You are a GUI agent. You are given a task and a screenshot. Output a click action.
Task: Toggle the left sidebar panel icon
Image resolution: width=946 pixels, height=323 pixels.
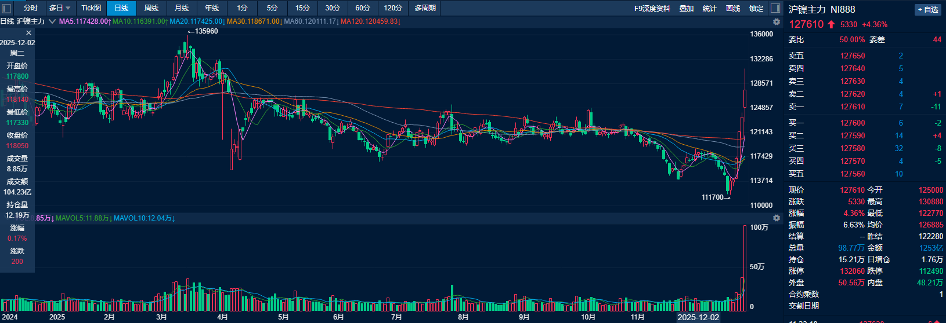point(7,8)
